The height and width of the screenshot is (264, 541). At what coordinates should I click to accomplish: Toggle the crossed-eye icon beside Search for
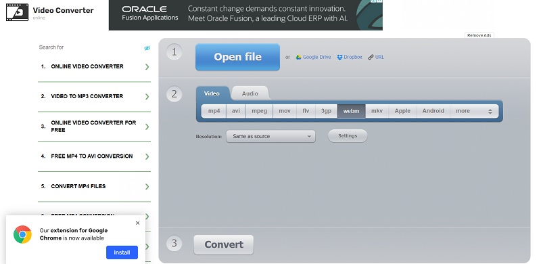(147, 48)
